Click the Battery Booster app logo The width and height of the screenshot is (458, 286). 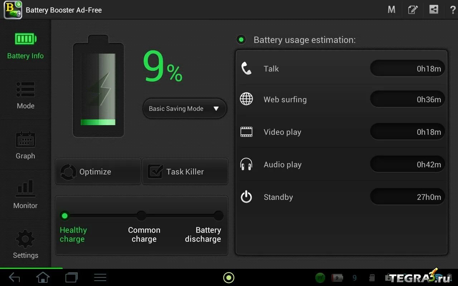[x=13, y=10]
